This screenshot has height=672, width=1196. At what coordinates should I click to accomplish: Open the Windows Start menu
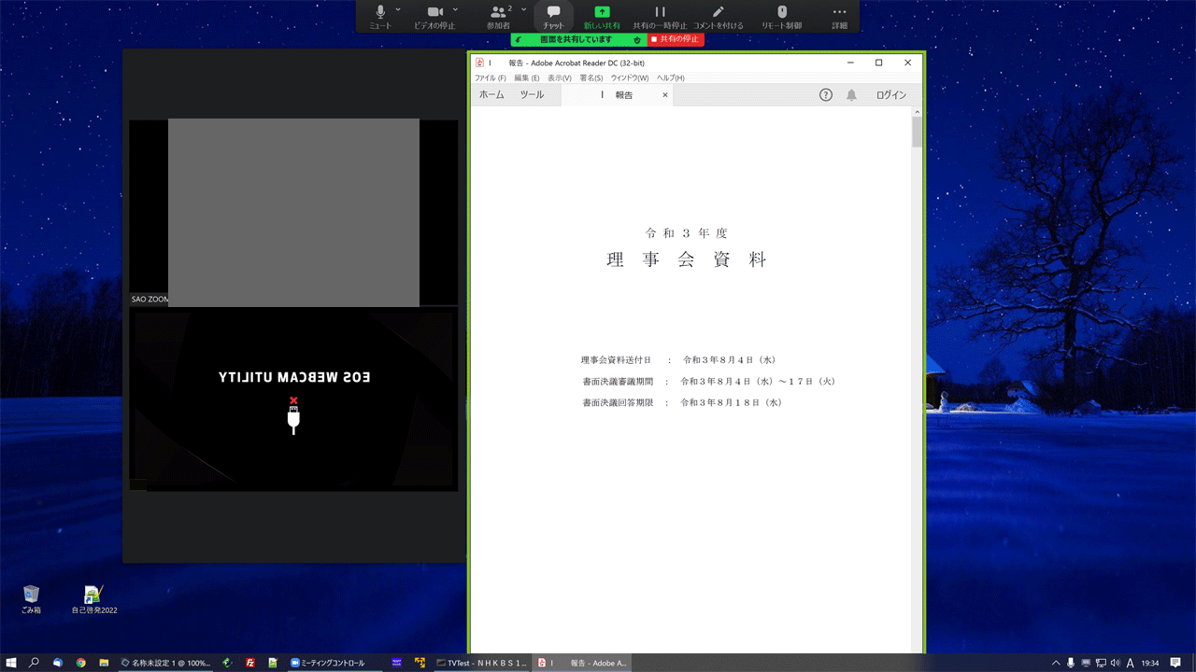point(11,663)
